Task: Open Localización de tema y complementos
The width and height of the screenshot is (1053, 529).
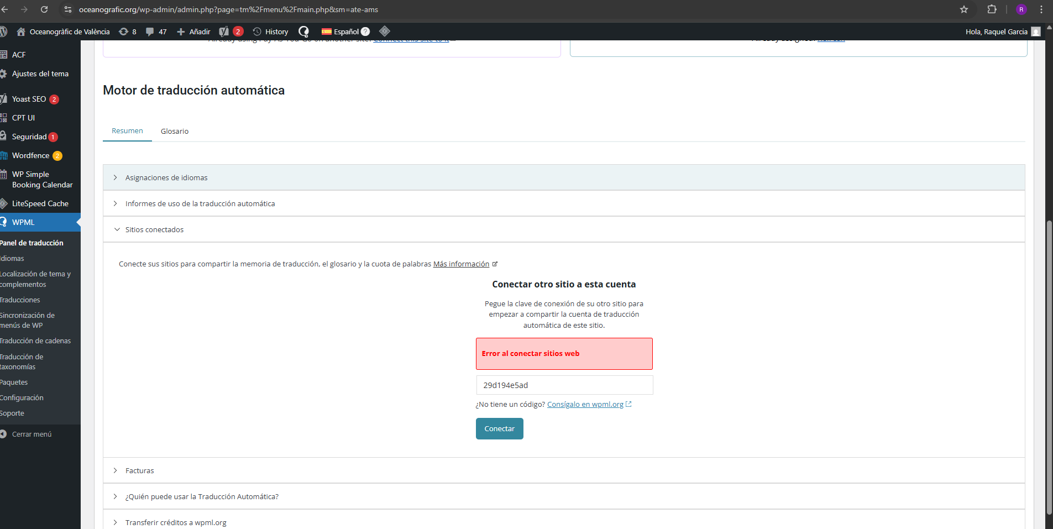Action: [x=35, y=279]
